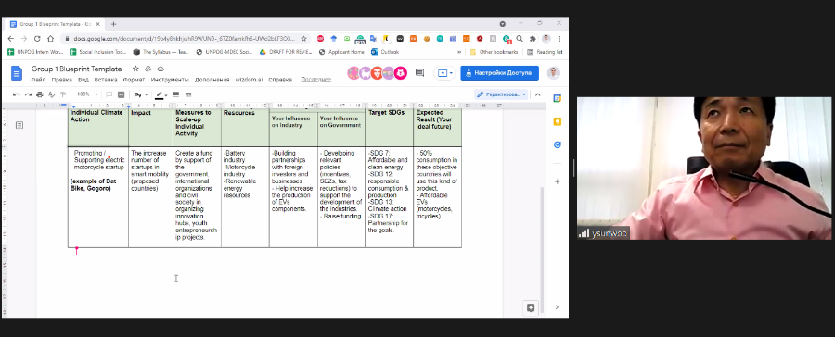Open the Reading list

(x=545, y=52)
